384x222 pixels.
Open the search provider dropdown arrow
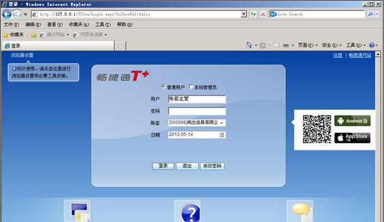377,14
